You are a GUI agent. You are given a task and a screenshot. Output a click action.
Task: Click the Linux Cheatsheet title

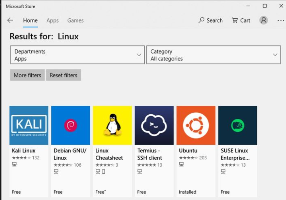pos(109,154)
